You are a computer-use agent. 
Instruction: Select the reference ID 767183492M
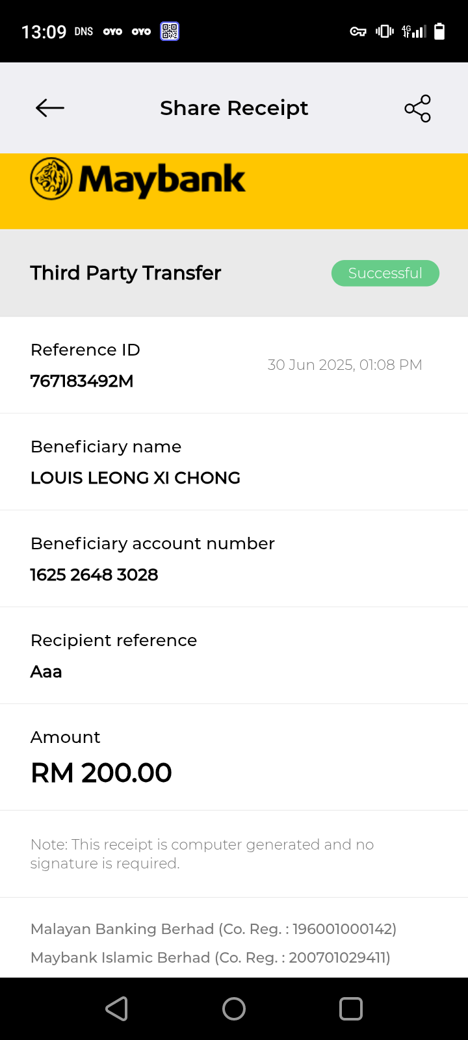click(82, 381)
